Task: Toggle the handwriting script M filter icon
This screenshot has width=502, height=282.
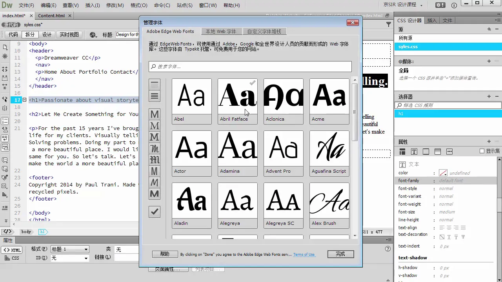Action: (155, 148)
